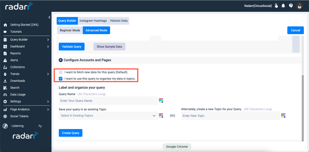The width and height of the screenshot is (309, 152).
Task: Click the Create Query button
Action: (71, 133)
